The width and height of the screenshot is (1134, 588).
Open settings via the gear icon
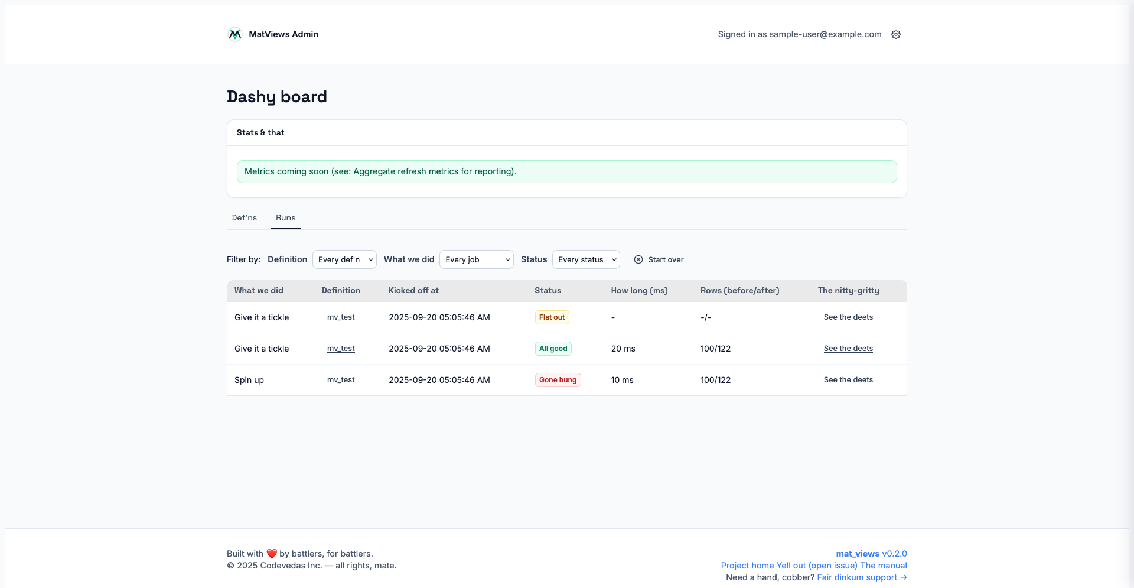click(896, 34)
